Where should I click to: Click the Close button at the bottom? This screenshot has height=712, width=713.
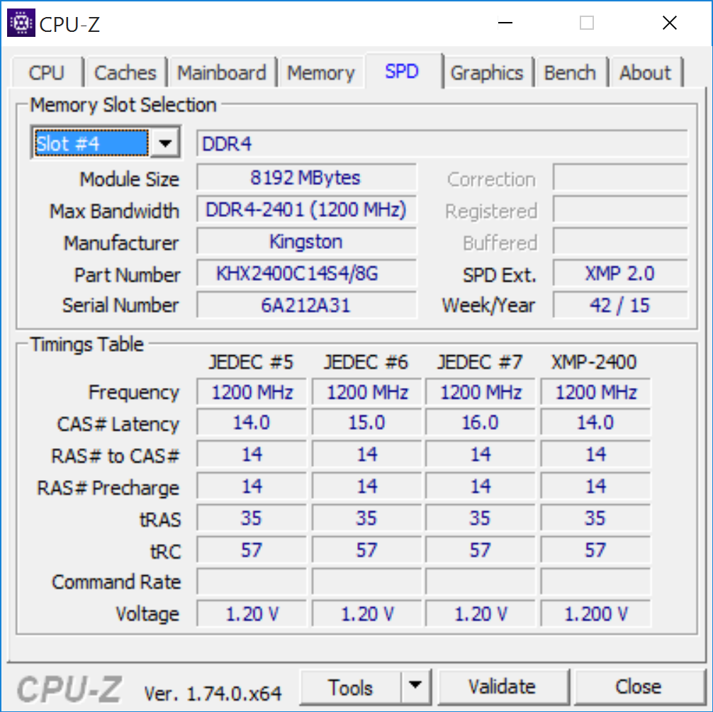click(x=639, y=686)
